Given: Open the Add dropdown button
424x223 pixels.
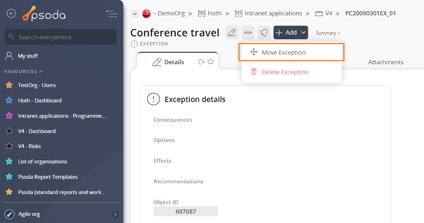Looking at the screenshot, I should pyautogui.click(x=291, y=33).
